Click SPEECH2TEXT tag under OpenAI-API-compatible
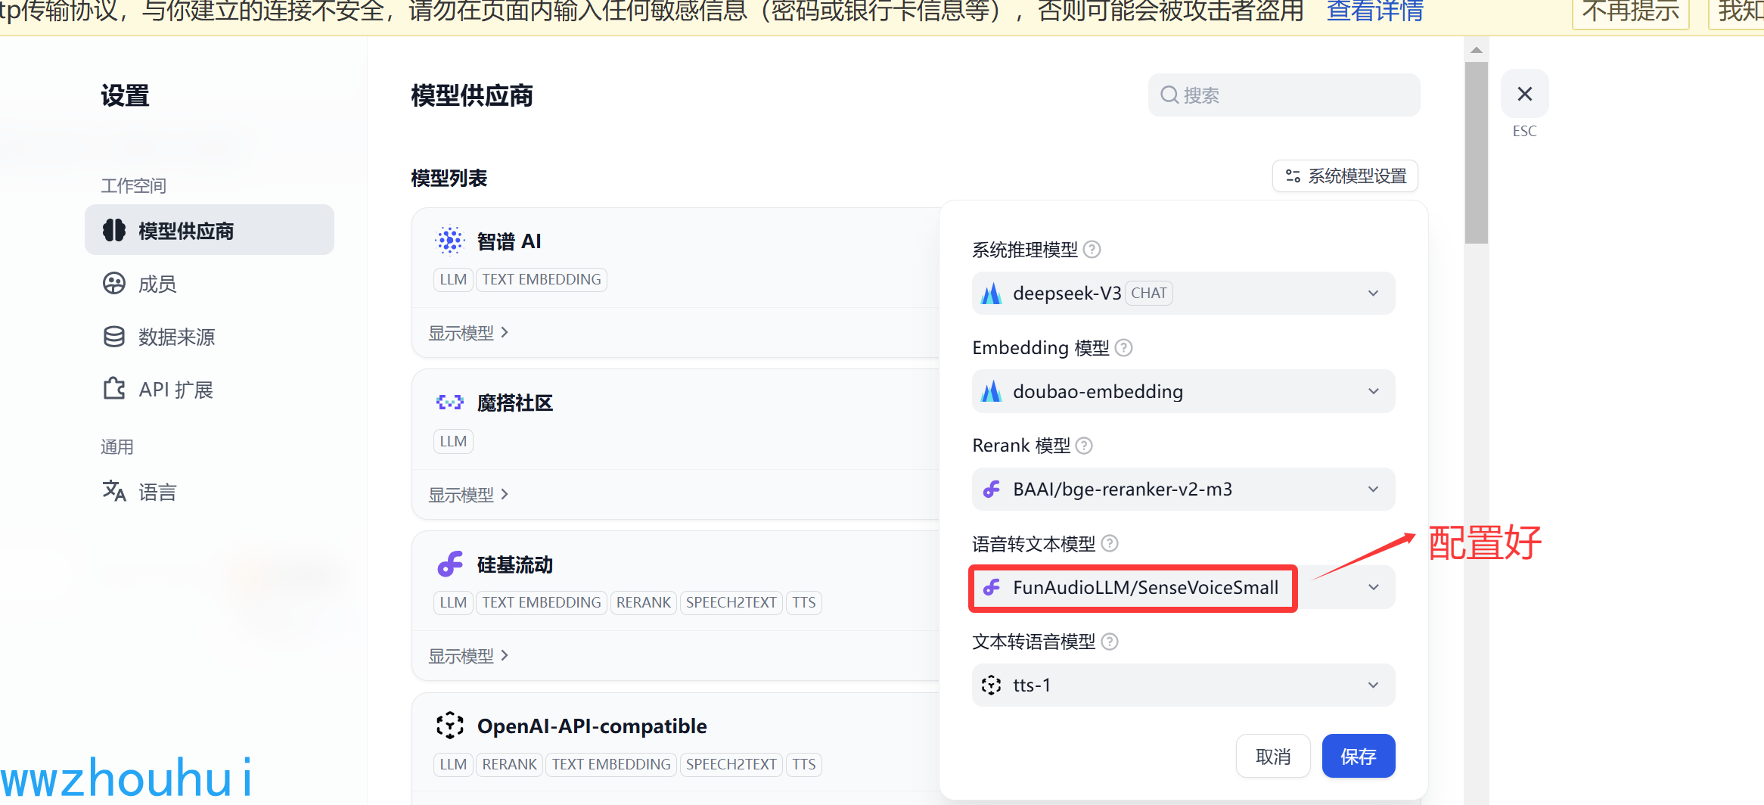Screen dimensions: 1764x805 click(731, 764)
